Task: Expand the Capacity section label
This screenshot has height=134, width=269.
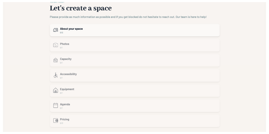Action: [x=65, y=59]
